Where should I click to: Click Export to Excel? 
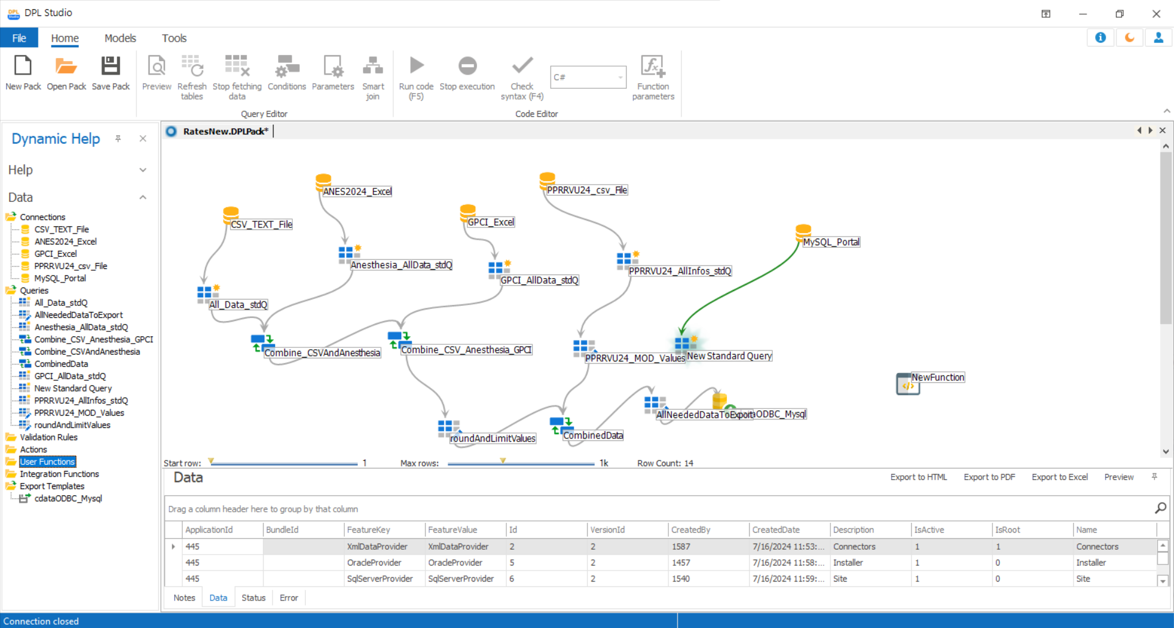coord(1059,477)
